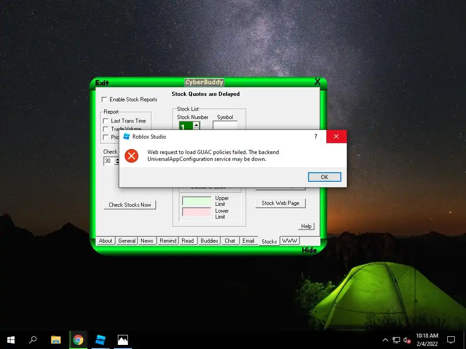This screenshot has height=349, width=466.
Task: Check the Trade Volume option
Action: tap(106, 129)
